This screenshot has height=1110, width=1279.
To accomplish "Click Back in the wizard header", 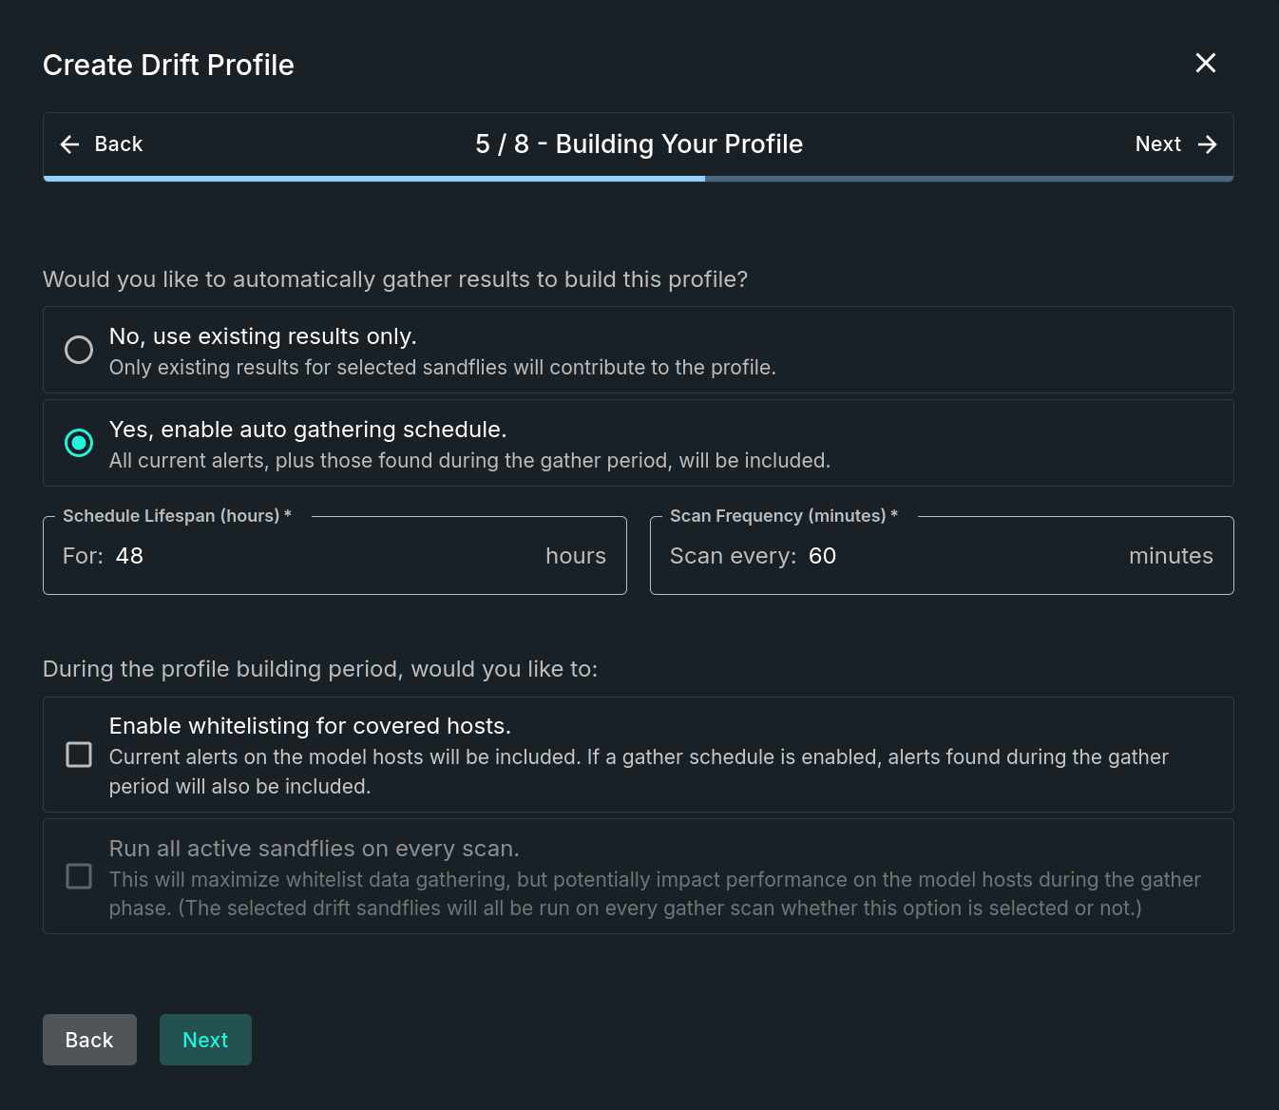I will 118,144.
